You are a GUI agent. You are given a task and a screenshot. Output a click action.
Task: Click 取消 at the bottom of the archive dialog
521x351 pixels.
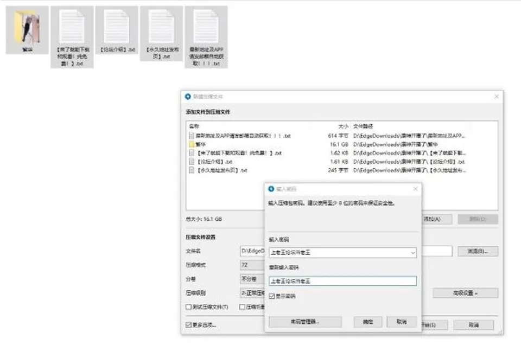point(473,325)
